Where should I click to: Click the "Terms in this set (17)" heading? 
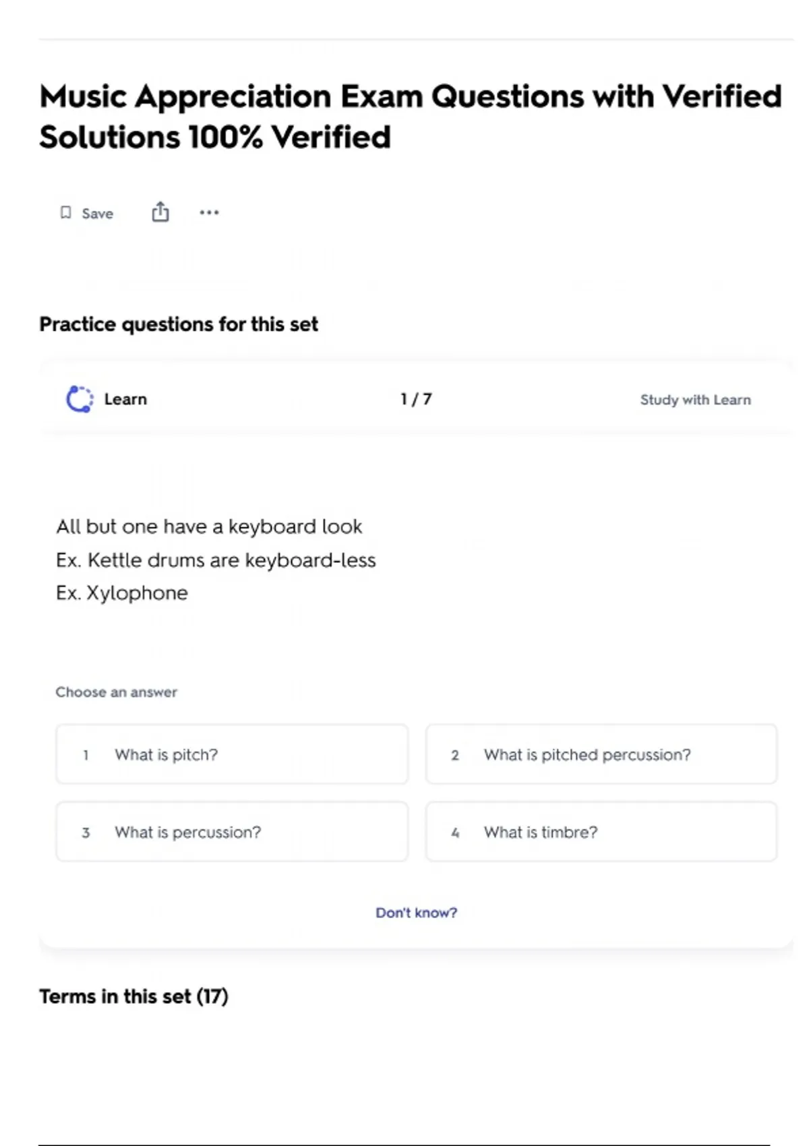tap(133, 996)
